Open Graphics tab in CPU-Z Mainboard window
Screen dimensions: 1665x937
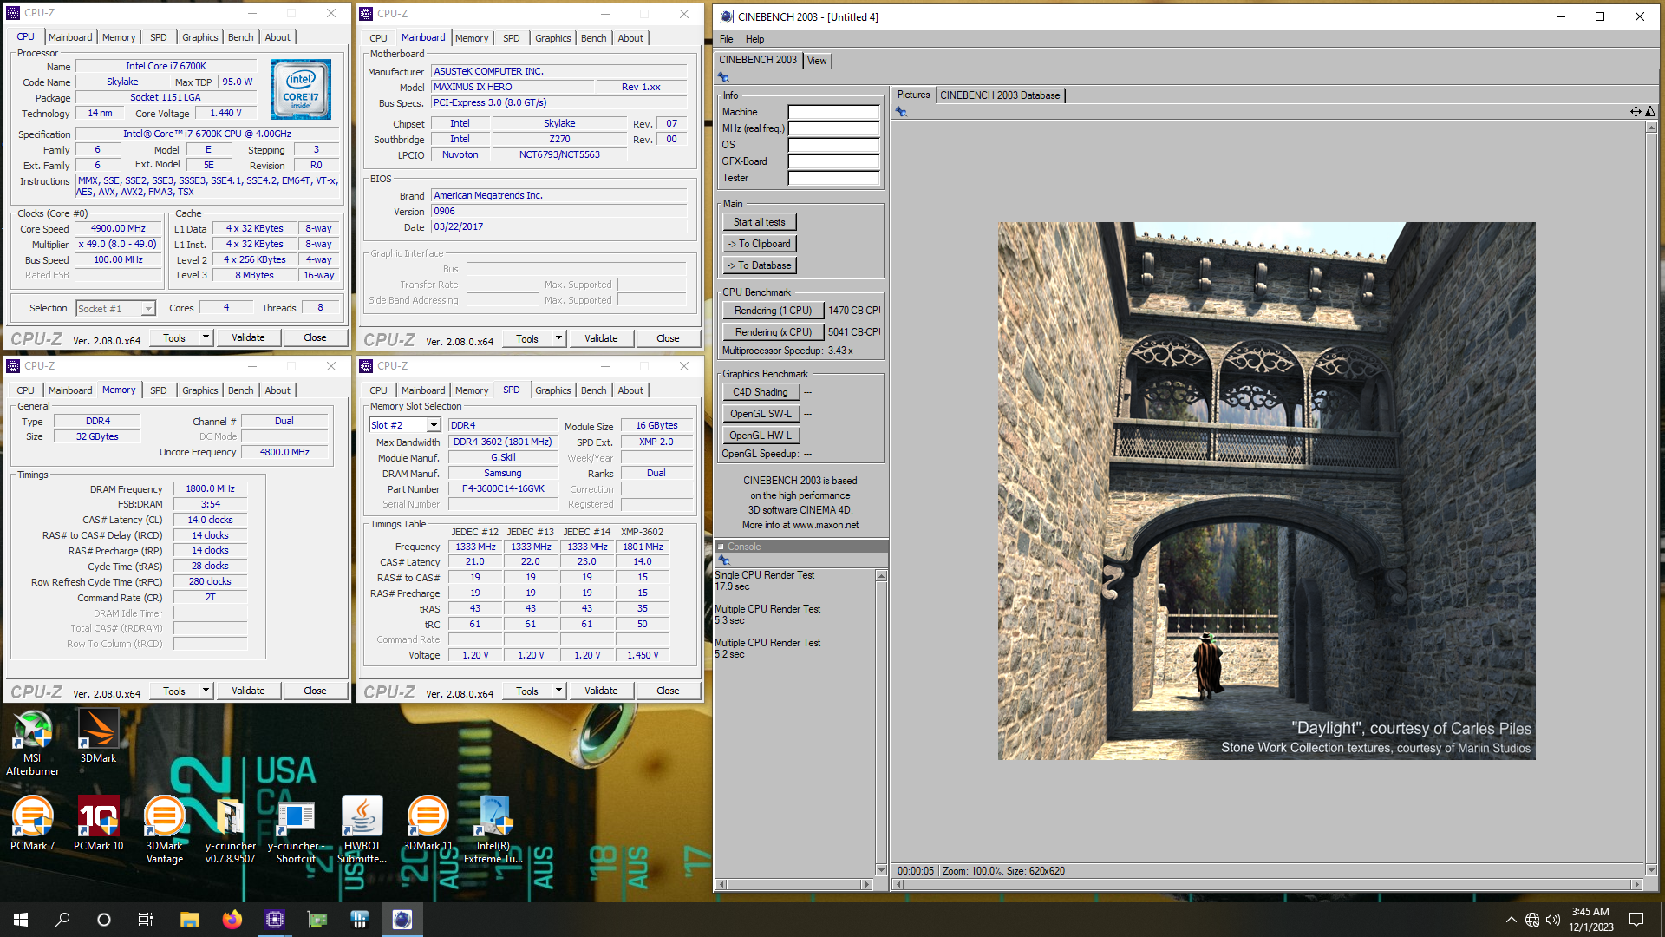coord(553,38)
